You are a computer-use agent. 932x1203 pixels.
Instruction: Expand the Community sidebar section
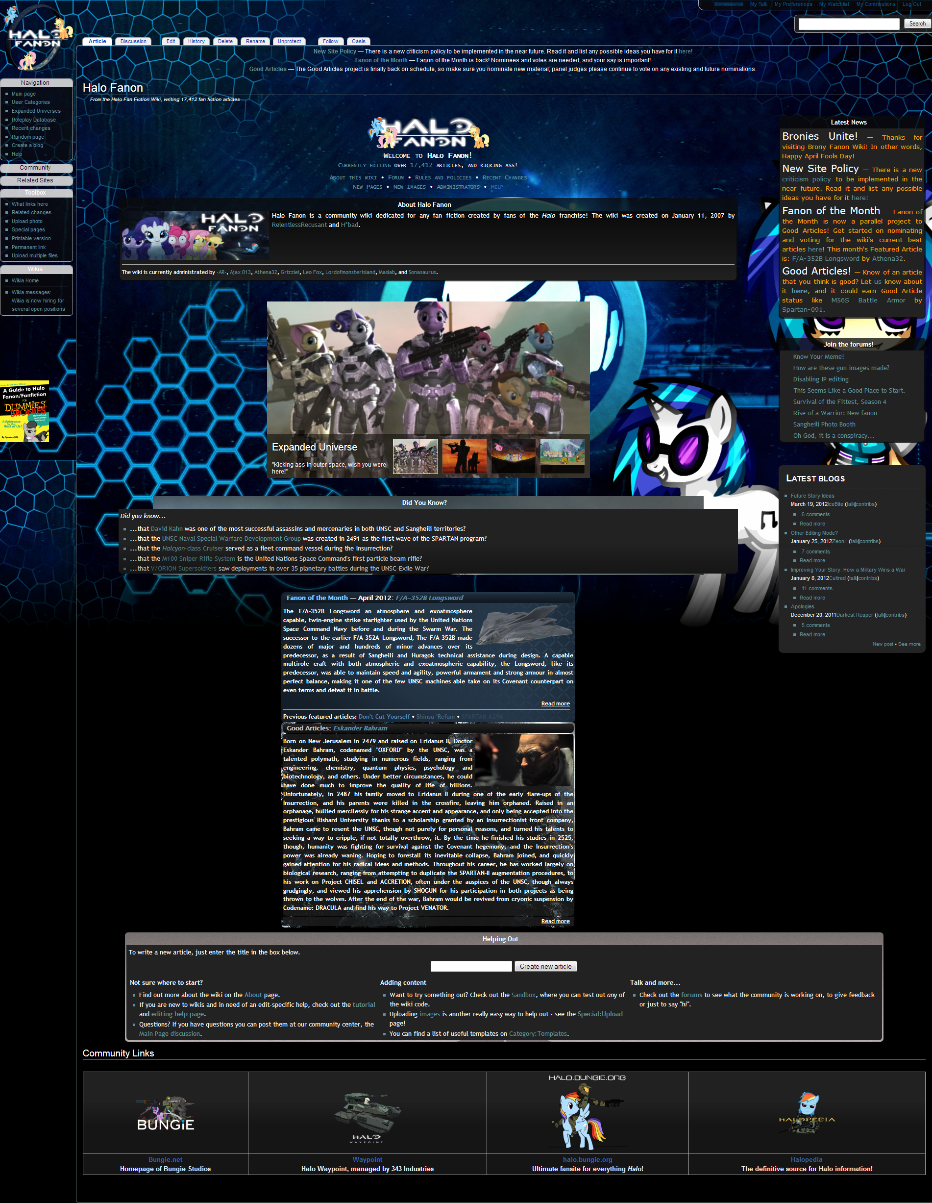[35, 168]
